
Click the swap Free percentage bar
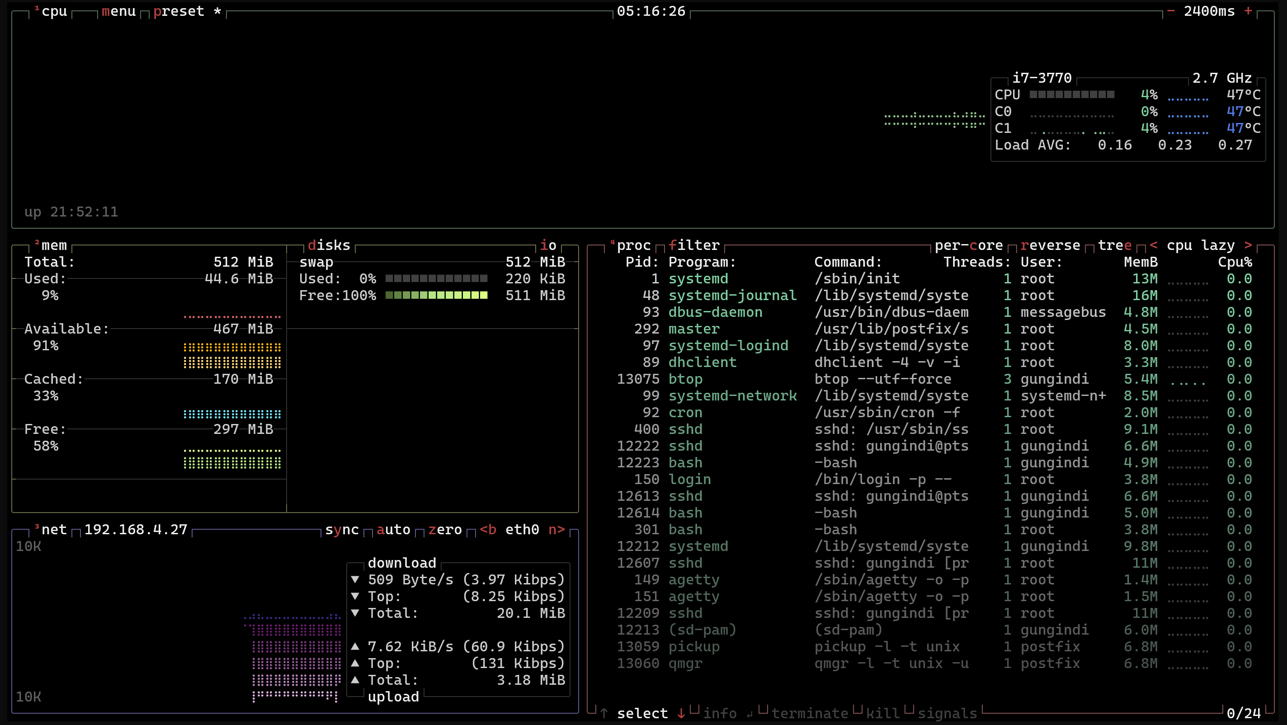436,295
